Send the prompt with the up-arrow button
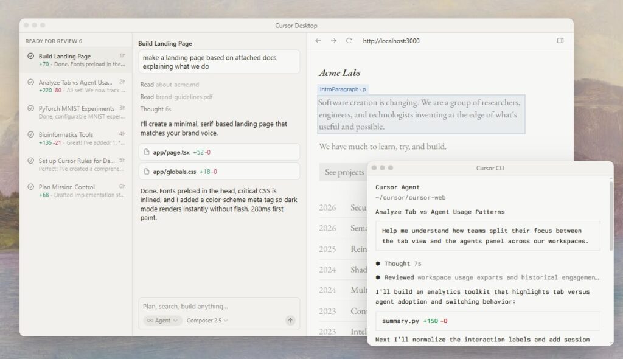Screen dimensions: 623x359 tap(290, 321)
